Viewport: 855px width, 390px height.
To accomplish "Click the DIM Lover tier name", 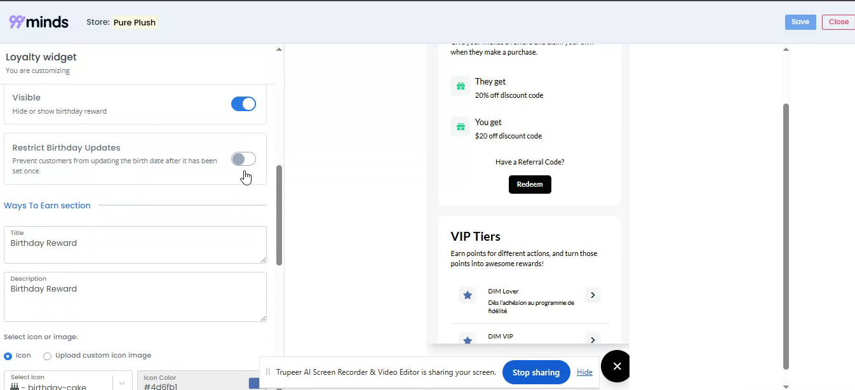I will point(503,292).
